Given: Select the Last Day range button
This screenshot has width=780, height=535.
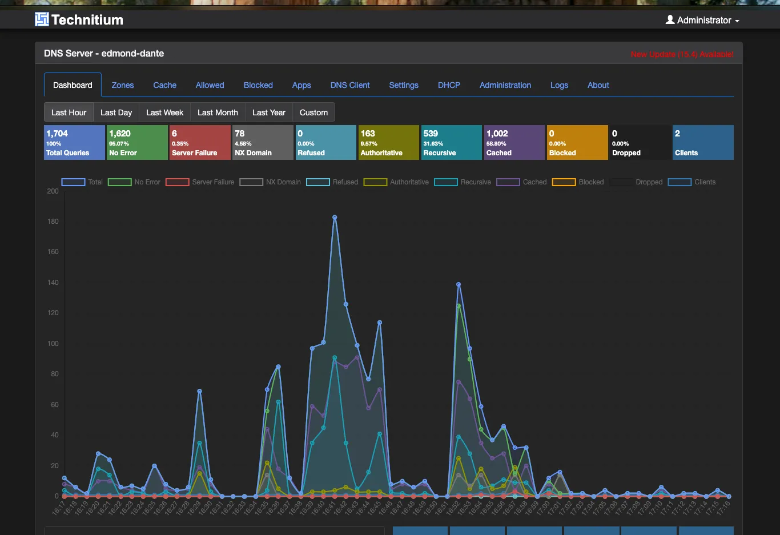Looking at the screenshot, I should click(116, 112).
